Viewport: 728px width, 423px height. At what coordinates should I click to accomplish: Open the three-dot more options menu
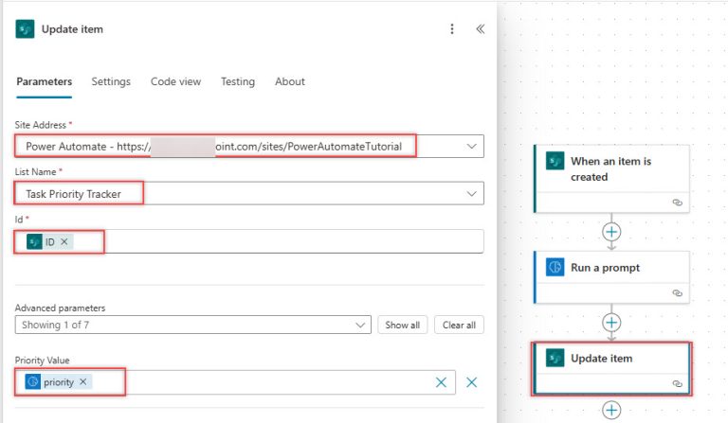452,29
